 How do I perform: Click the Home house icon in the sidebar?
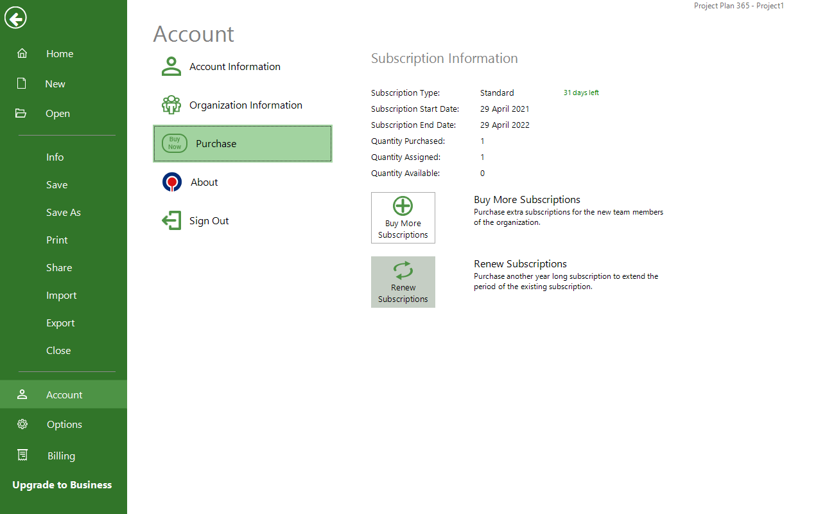(22, 53)
